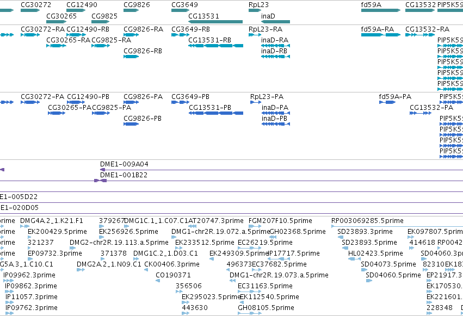Image resolution: width=463 pixels, height=316 pixels.
Task: Select EST DMG2-chr2R.19.113.a.5prime
Action: click(73, 248)
